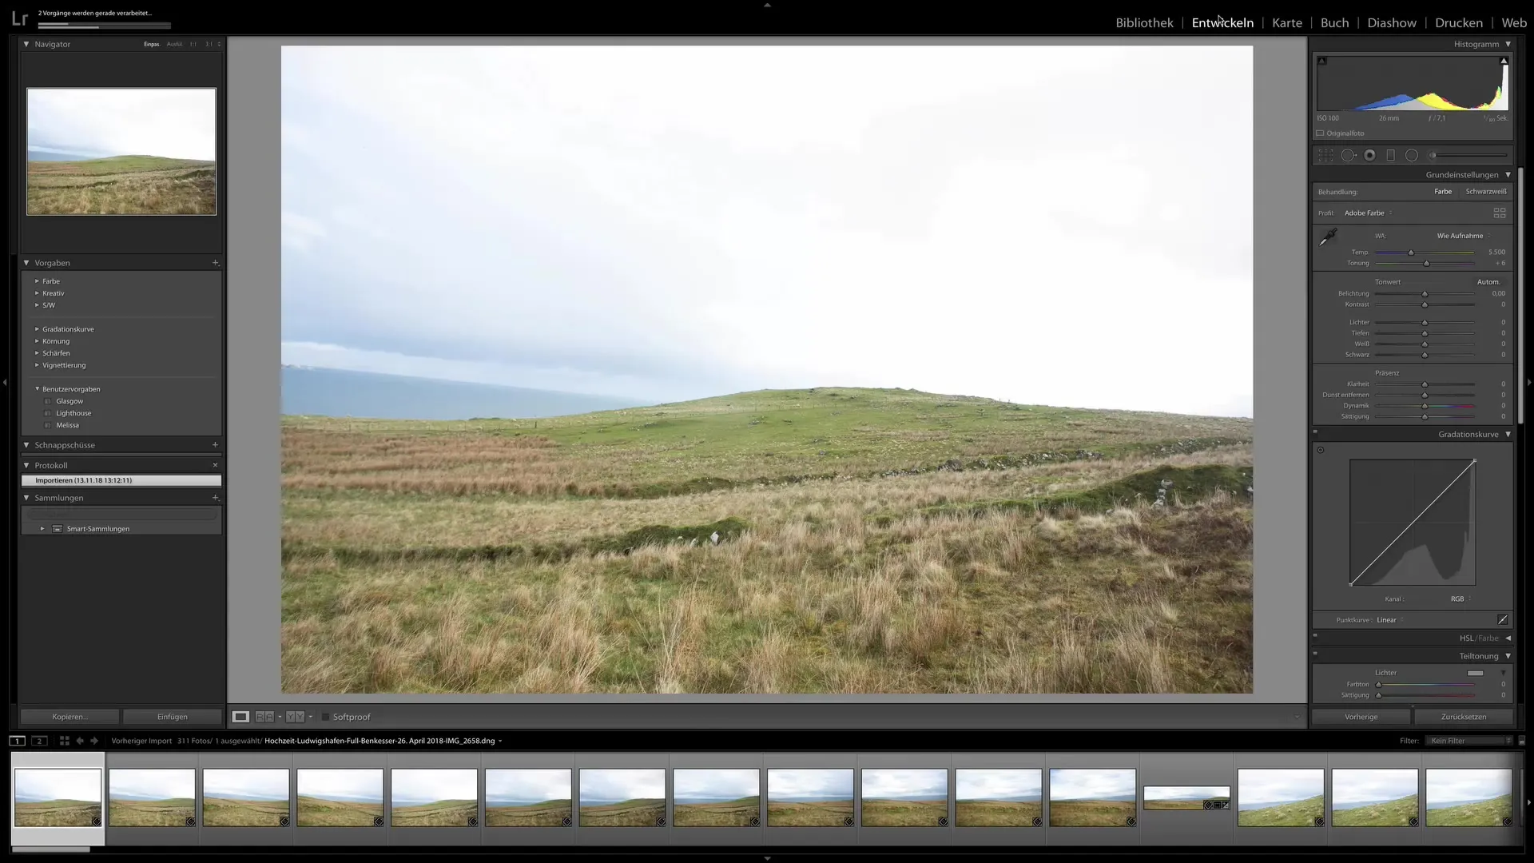The image size is (1534, 863).
Task: Go back with filmstrip left arrow
Action: 80,741
